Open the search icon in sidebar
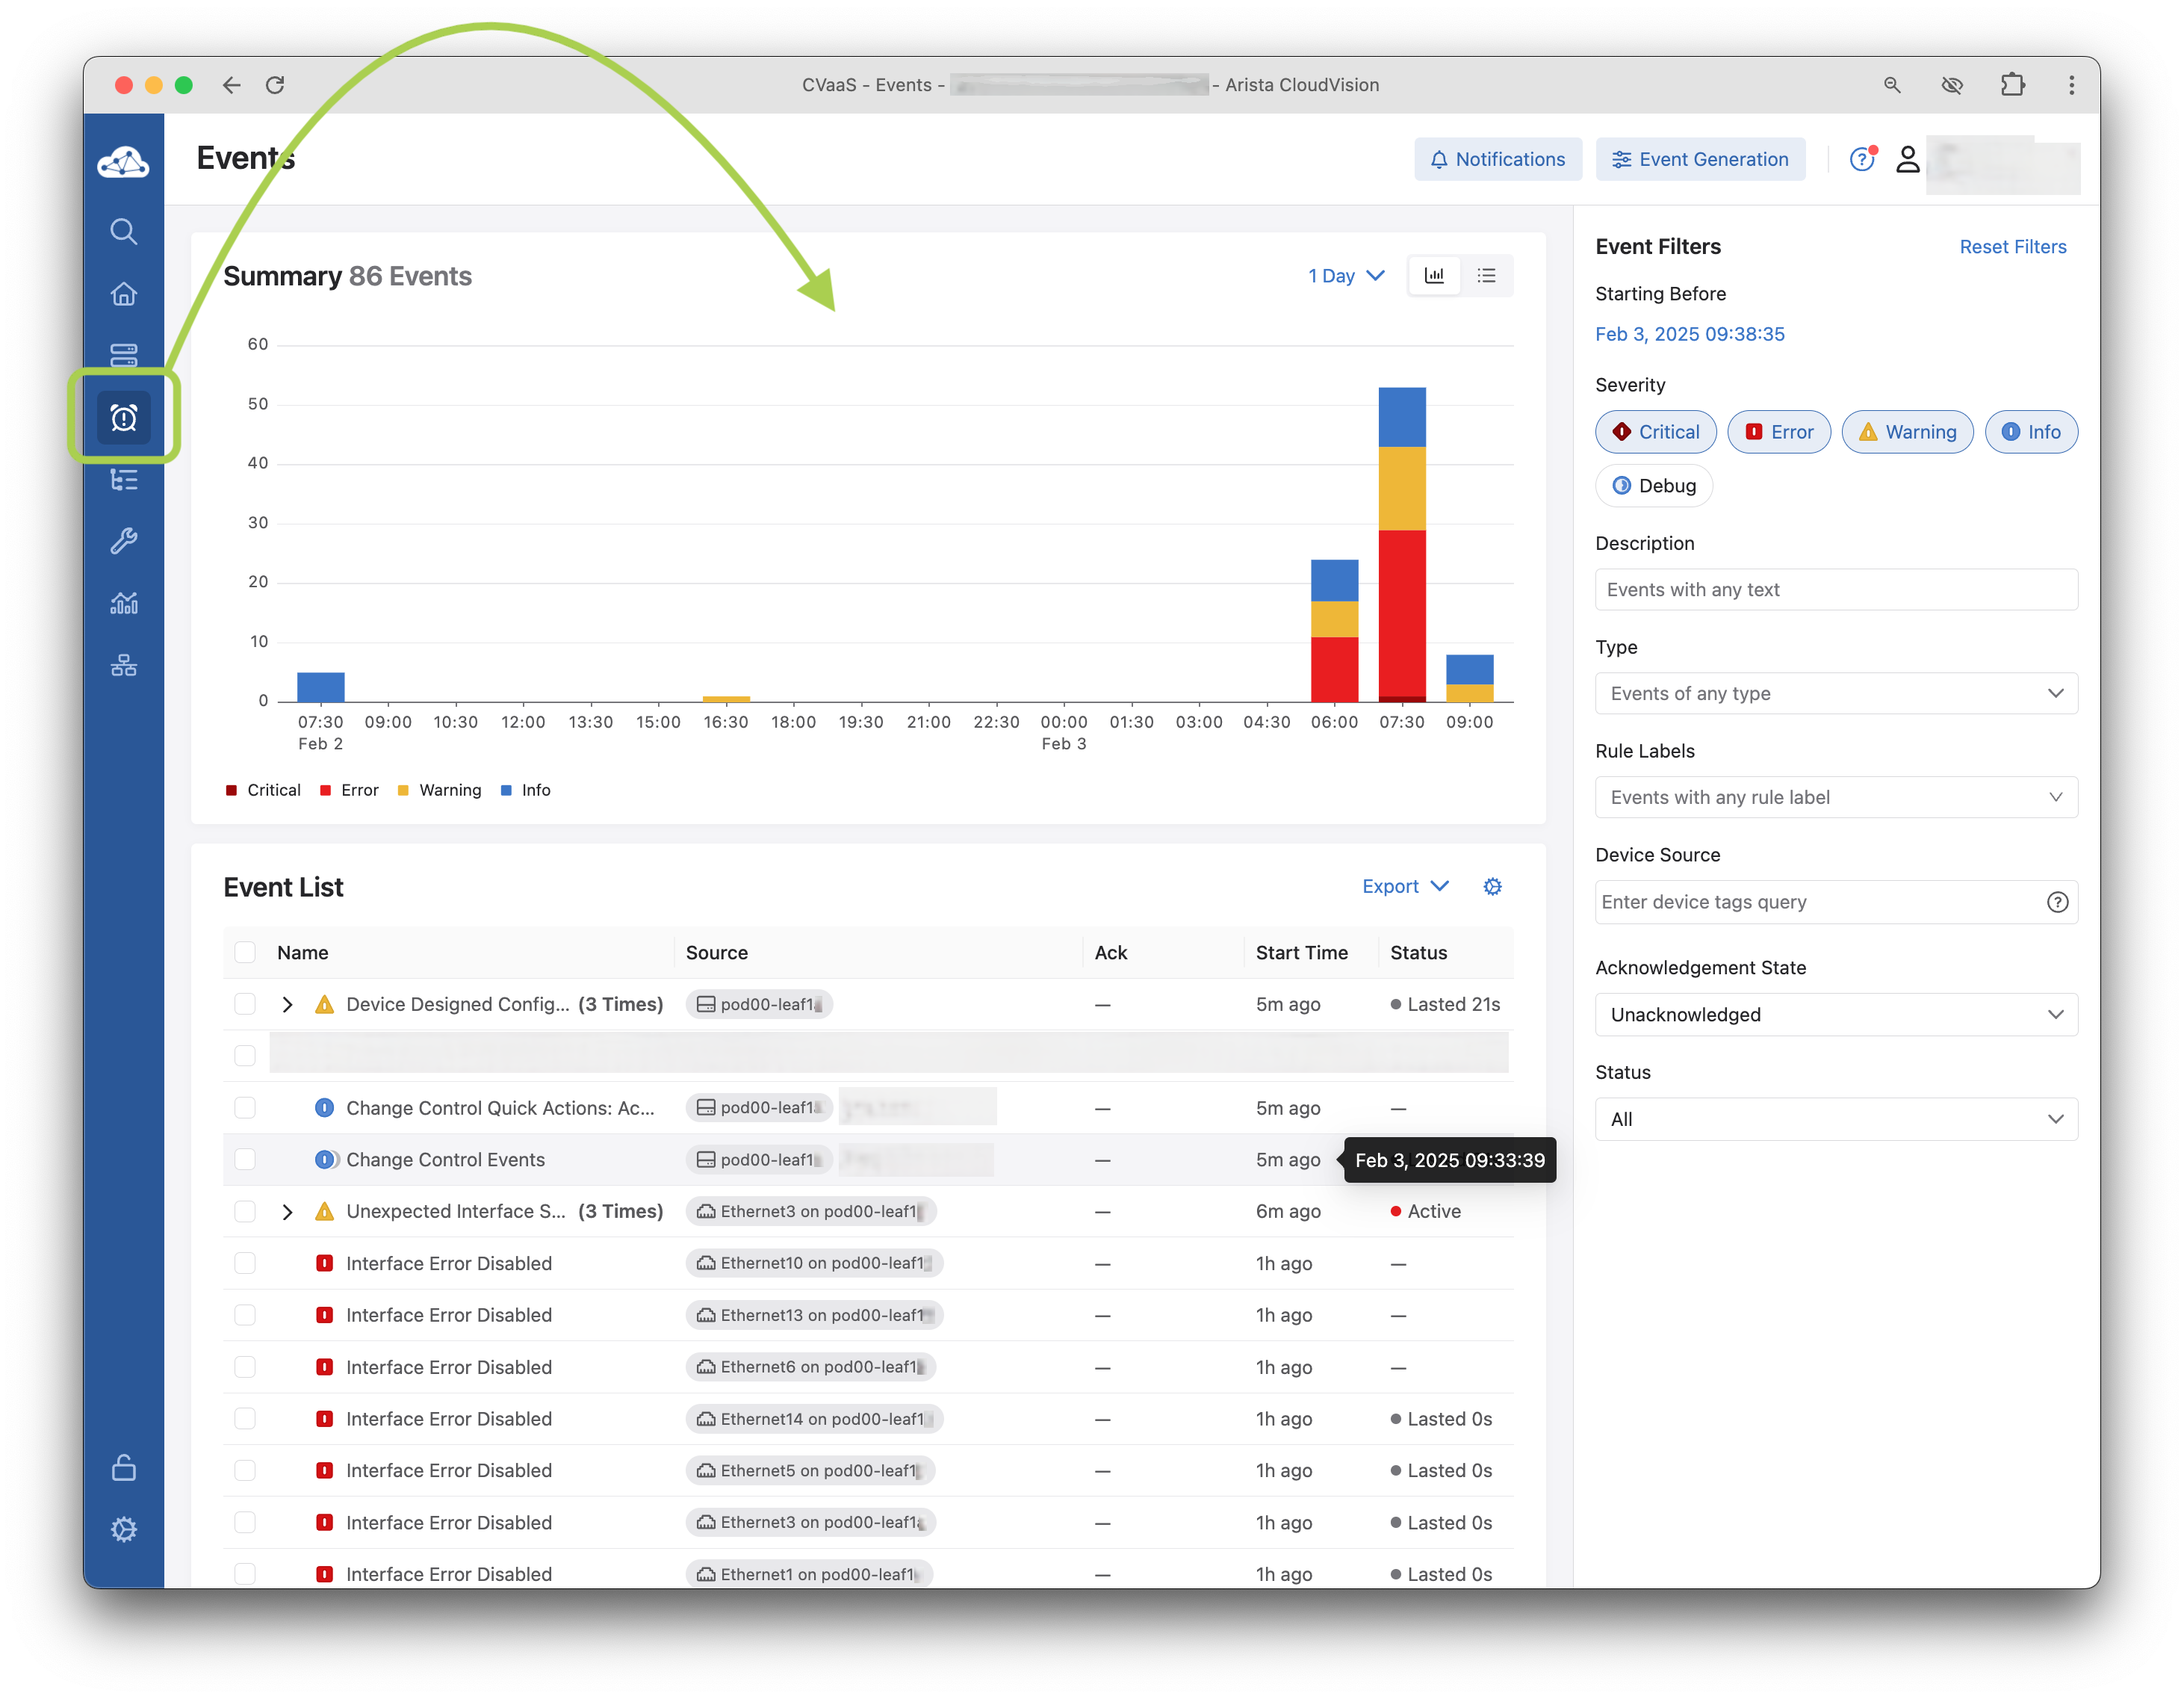Viewport: 2184px width, 1699px height. click(123, 232)
